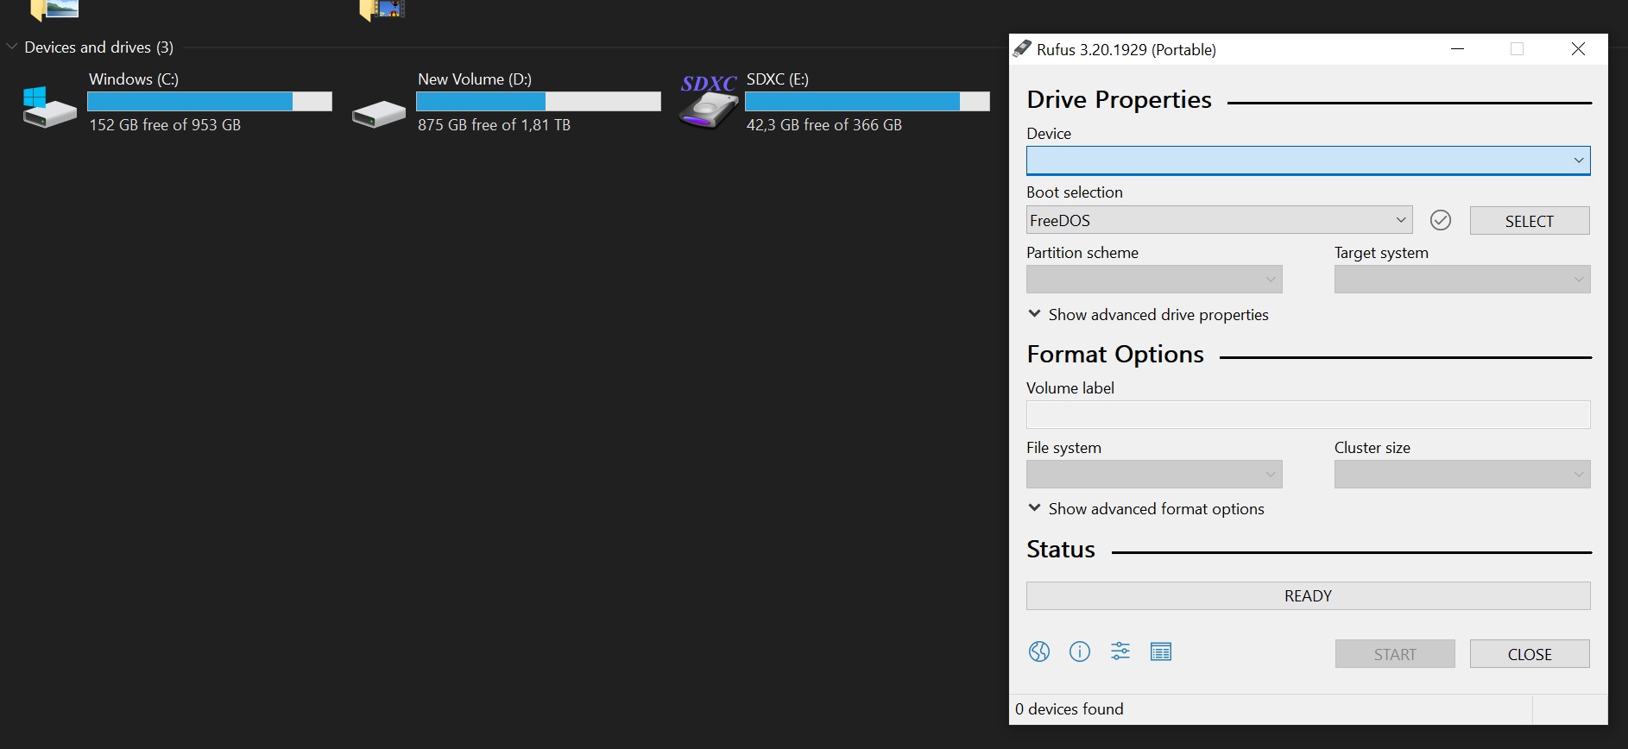Screen dimensions: 1628x749
Task: Open the File system dropdown
Action: coord(1154,474)
